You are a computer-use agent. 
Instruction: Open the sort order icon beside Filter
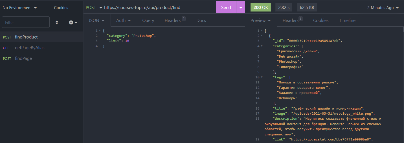57,22
